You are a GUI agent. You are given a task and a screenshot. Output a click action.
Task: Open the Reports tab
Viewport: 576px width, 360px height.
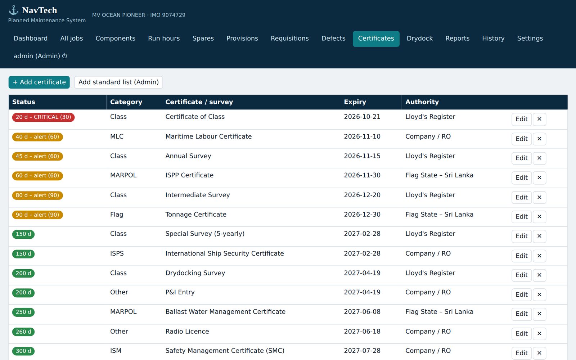click(x=458, y=39)
